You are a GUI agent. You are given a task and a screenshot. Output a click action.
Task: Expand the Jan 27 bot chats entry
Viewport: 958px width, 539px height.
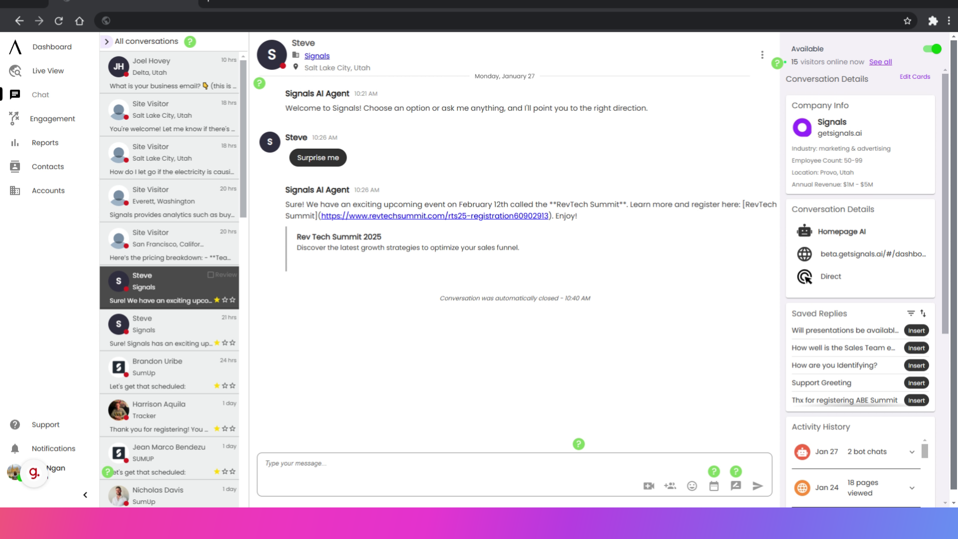(913, 451)
